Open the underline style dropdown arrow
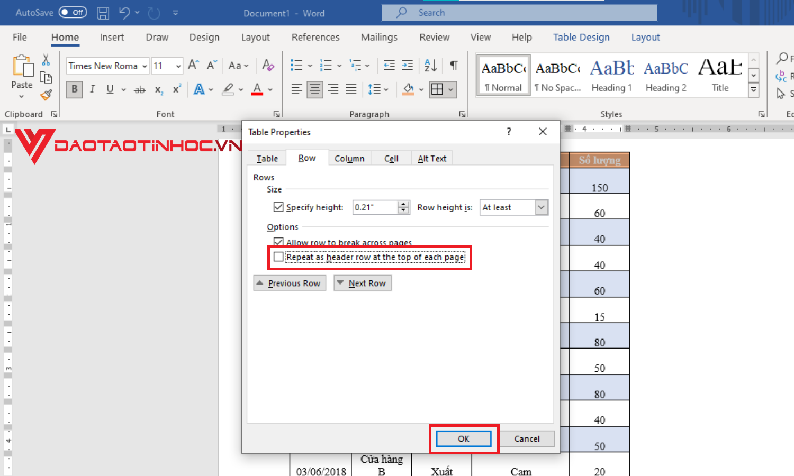Viewport: 794px width, 476px height. point(123,89)
